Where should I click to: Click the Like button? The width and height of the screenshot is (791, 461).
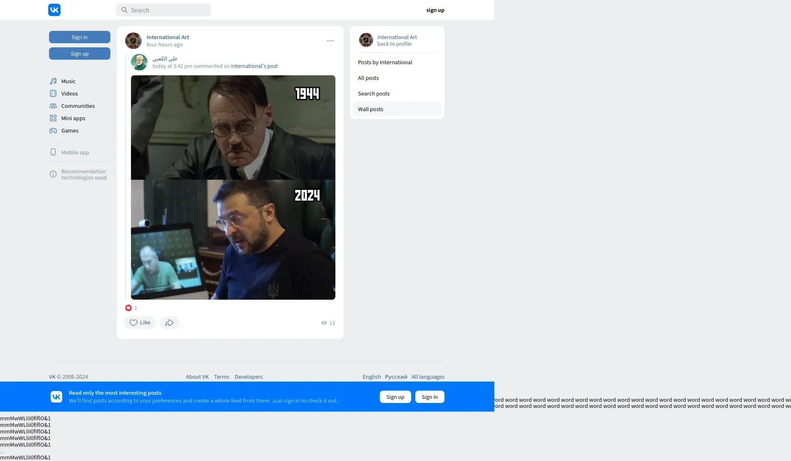[x=140, y=323]
